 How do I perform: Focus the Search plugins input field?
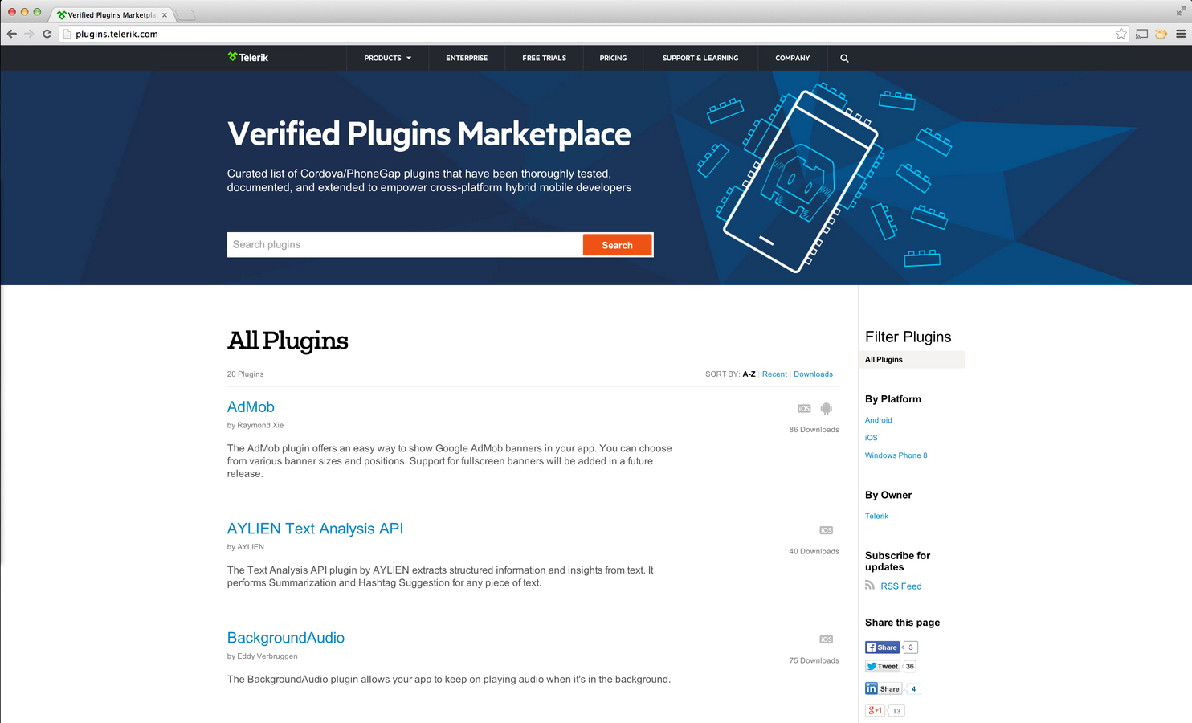[405, 245]
